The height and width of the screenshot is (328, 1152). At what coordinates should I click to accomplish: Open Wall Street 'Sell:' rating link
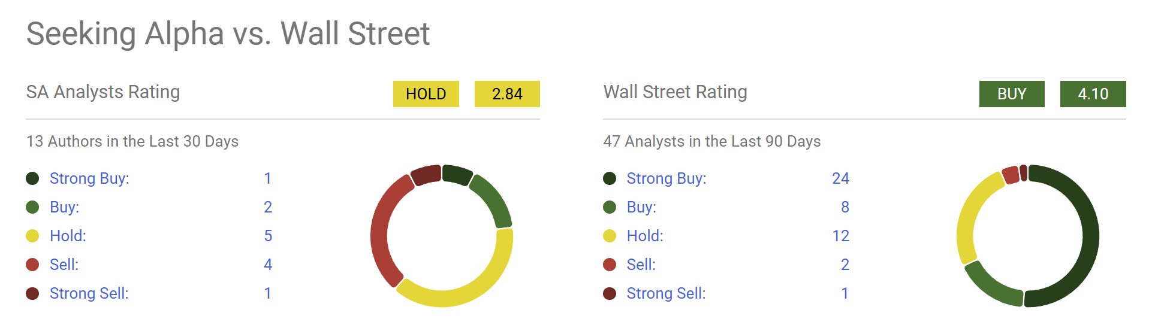tap(641, 265)
